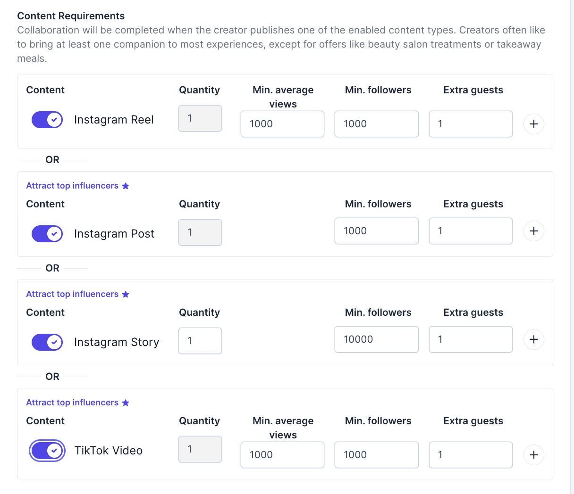Click the star icon above TikTok Video
Image resolution: width=574 pixels, height=494 pixels.
pos(126,403)
